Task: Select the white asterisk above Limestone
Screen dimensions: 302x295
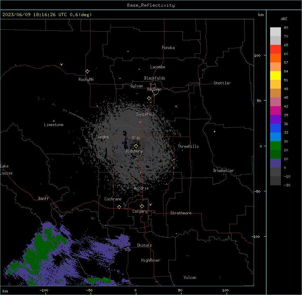Action: pyautogui.click(x=54, y=121)
